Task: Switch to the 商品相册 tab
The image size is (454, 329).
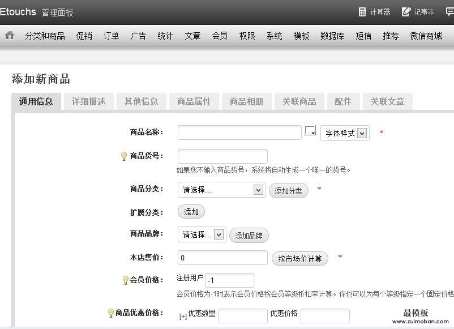Action: coord(246,101)
